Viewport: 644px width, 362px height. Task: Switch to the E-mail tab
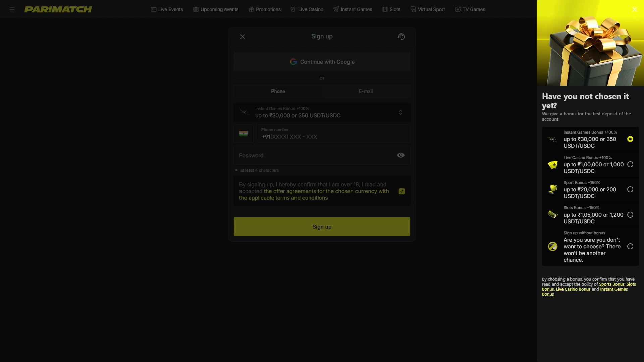pyautogui.click(x=366, y=91)
